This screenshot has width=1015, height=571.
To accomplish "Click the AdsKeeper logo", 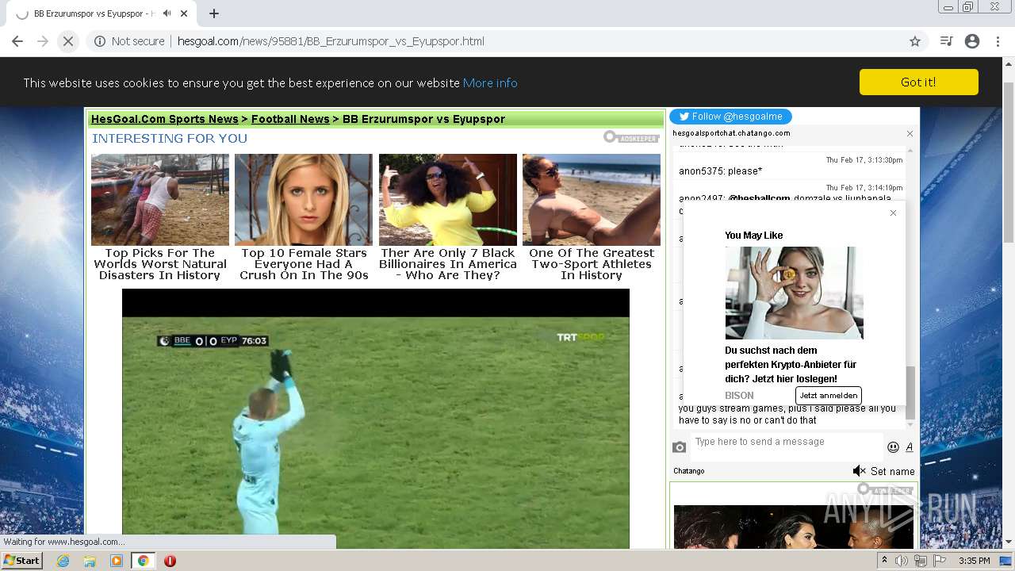I will pos(631,137).
